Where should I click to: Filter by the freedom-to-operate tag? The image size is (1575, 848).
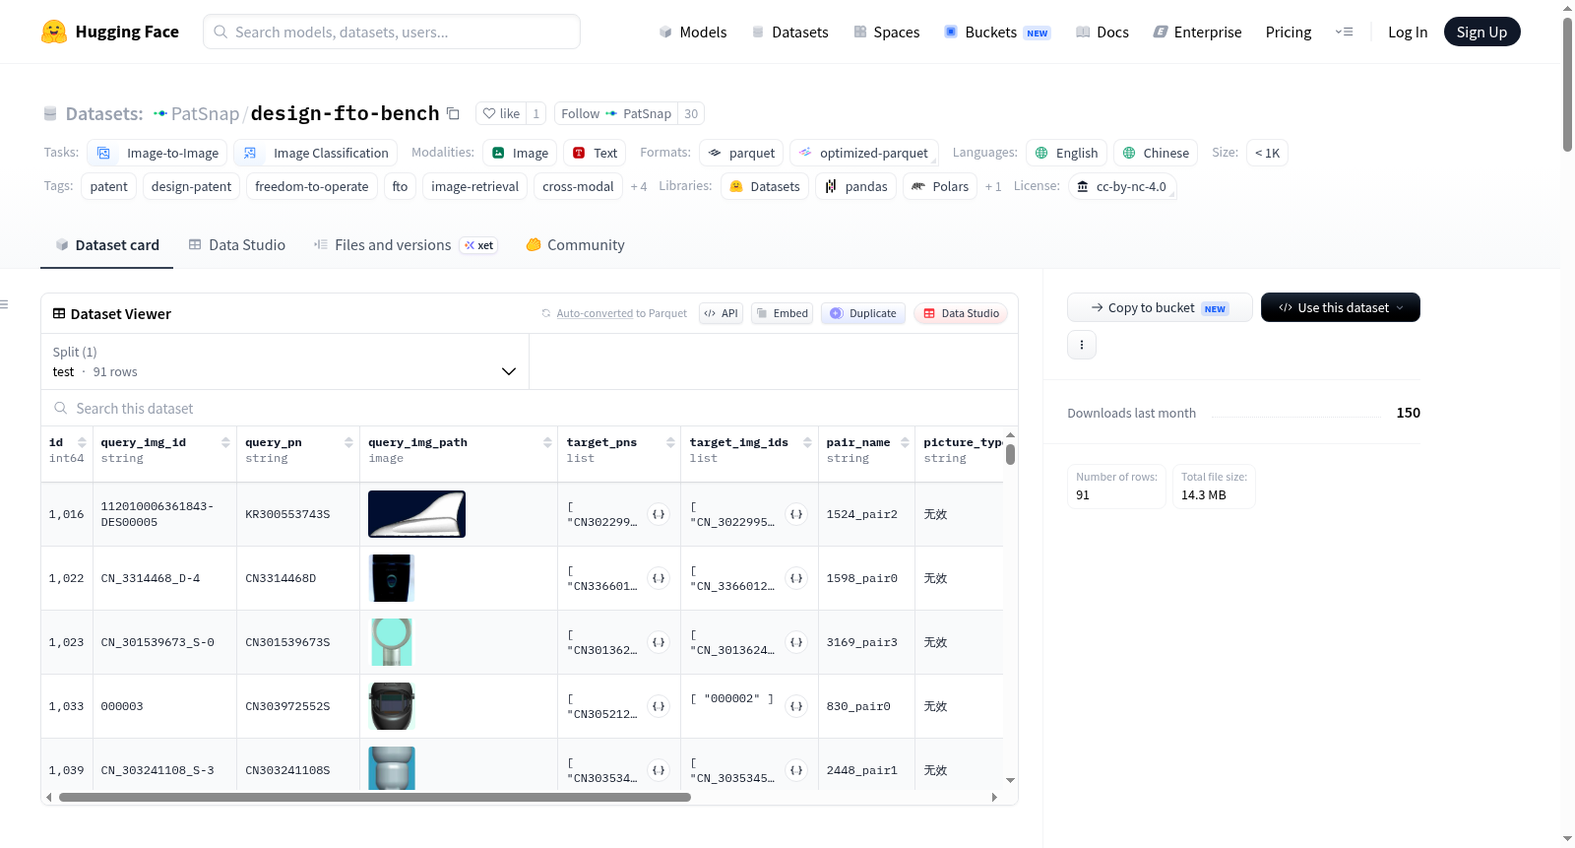(311, 186)
